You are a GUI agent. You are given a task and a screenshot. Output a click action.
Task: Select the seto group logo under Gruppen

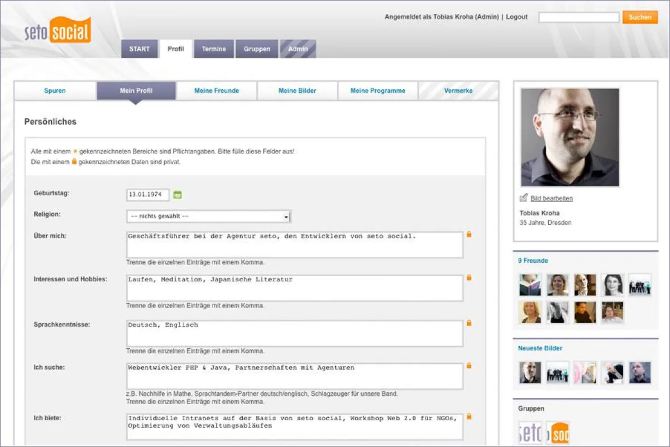point(530,432)
